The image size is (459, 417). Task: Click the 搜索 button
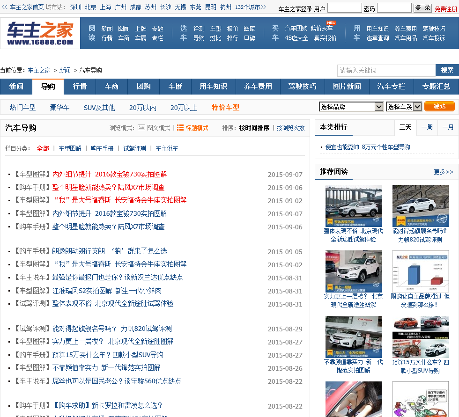(x=447, y=70)
